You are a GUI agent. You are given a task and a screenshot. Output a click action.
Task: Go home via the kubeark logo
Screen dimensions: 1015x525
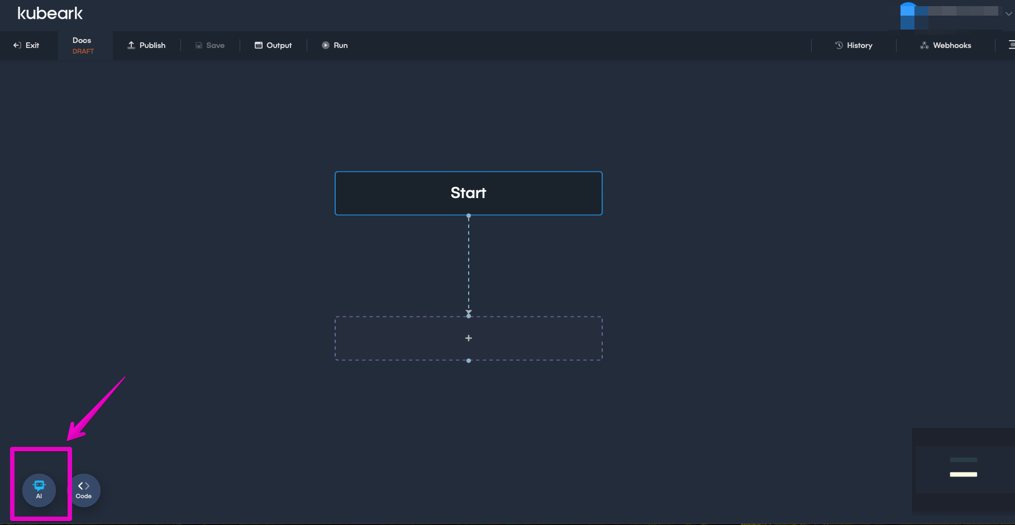click(50, 13)
